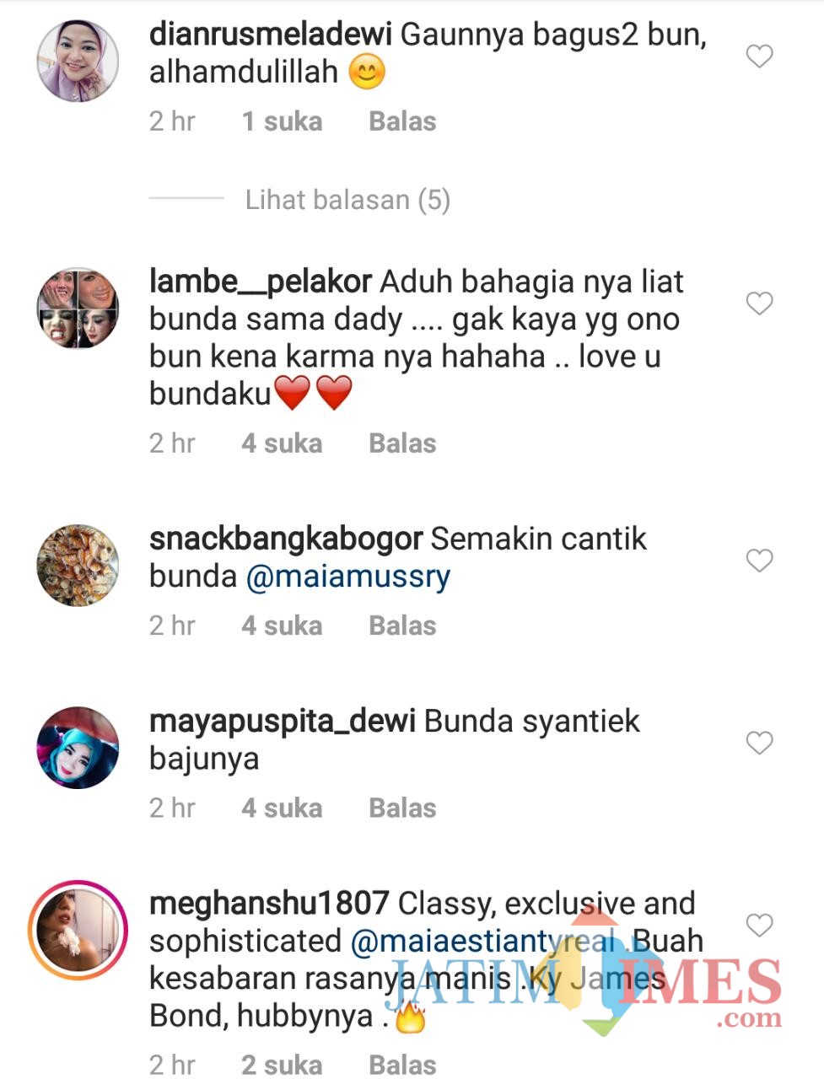Open dianrusmeladewi's profile picture
The width and height of the screenshot is (824, 1079).
(x=78, y=61)
